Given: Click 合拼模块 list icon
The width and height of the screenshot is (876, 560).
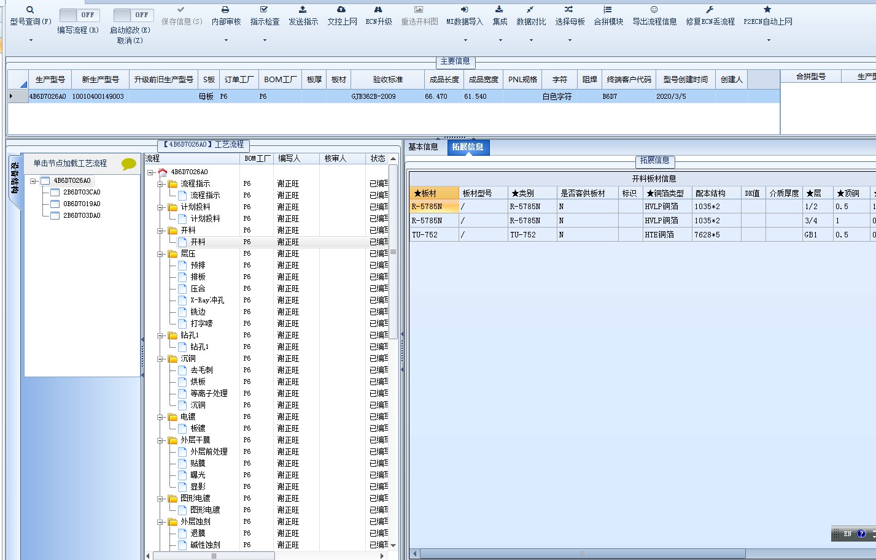Looking at the screenshot, I should pos(608,10).
